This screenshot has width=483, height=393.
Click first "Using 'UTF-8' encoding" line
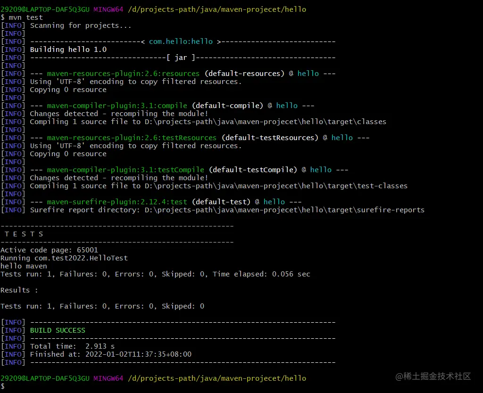click(x=136, y=82)
